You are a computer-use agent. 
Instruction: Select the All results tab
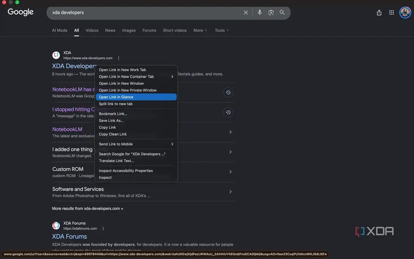76,30
